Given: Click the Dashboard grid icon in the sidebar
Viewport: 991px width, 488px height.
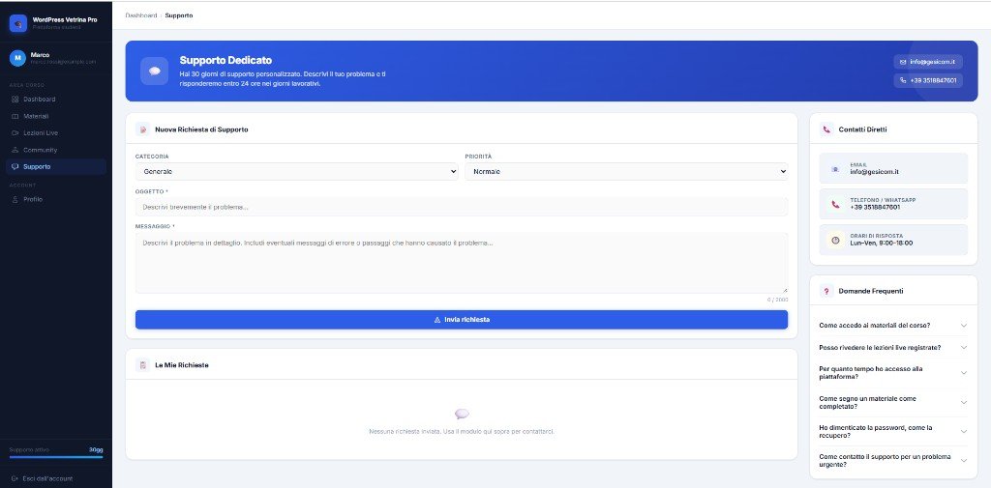Looking at the screenshot, I should tap(15, 100).
